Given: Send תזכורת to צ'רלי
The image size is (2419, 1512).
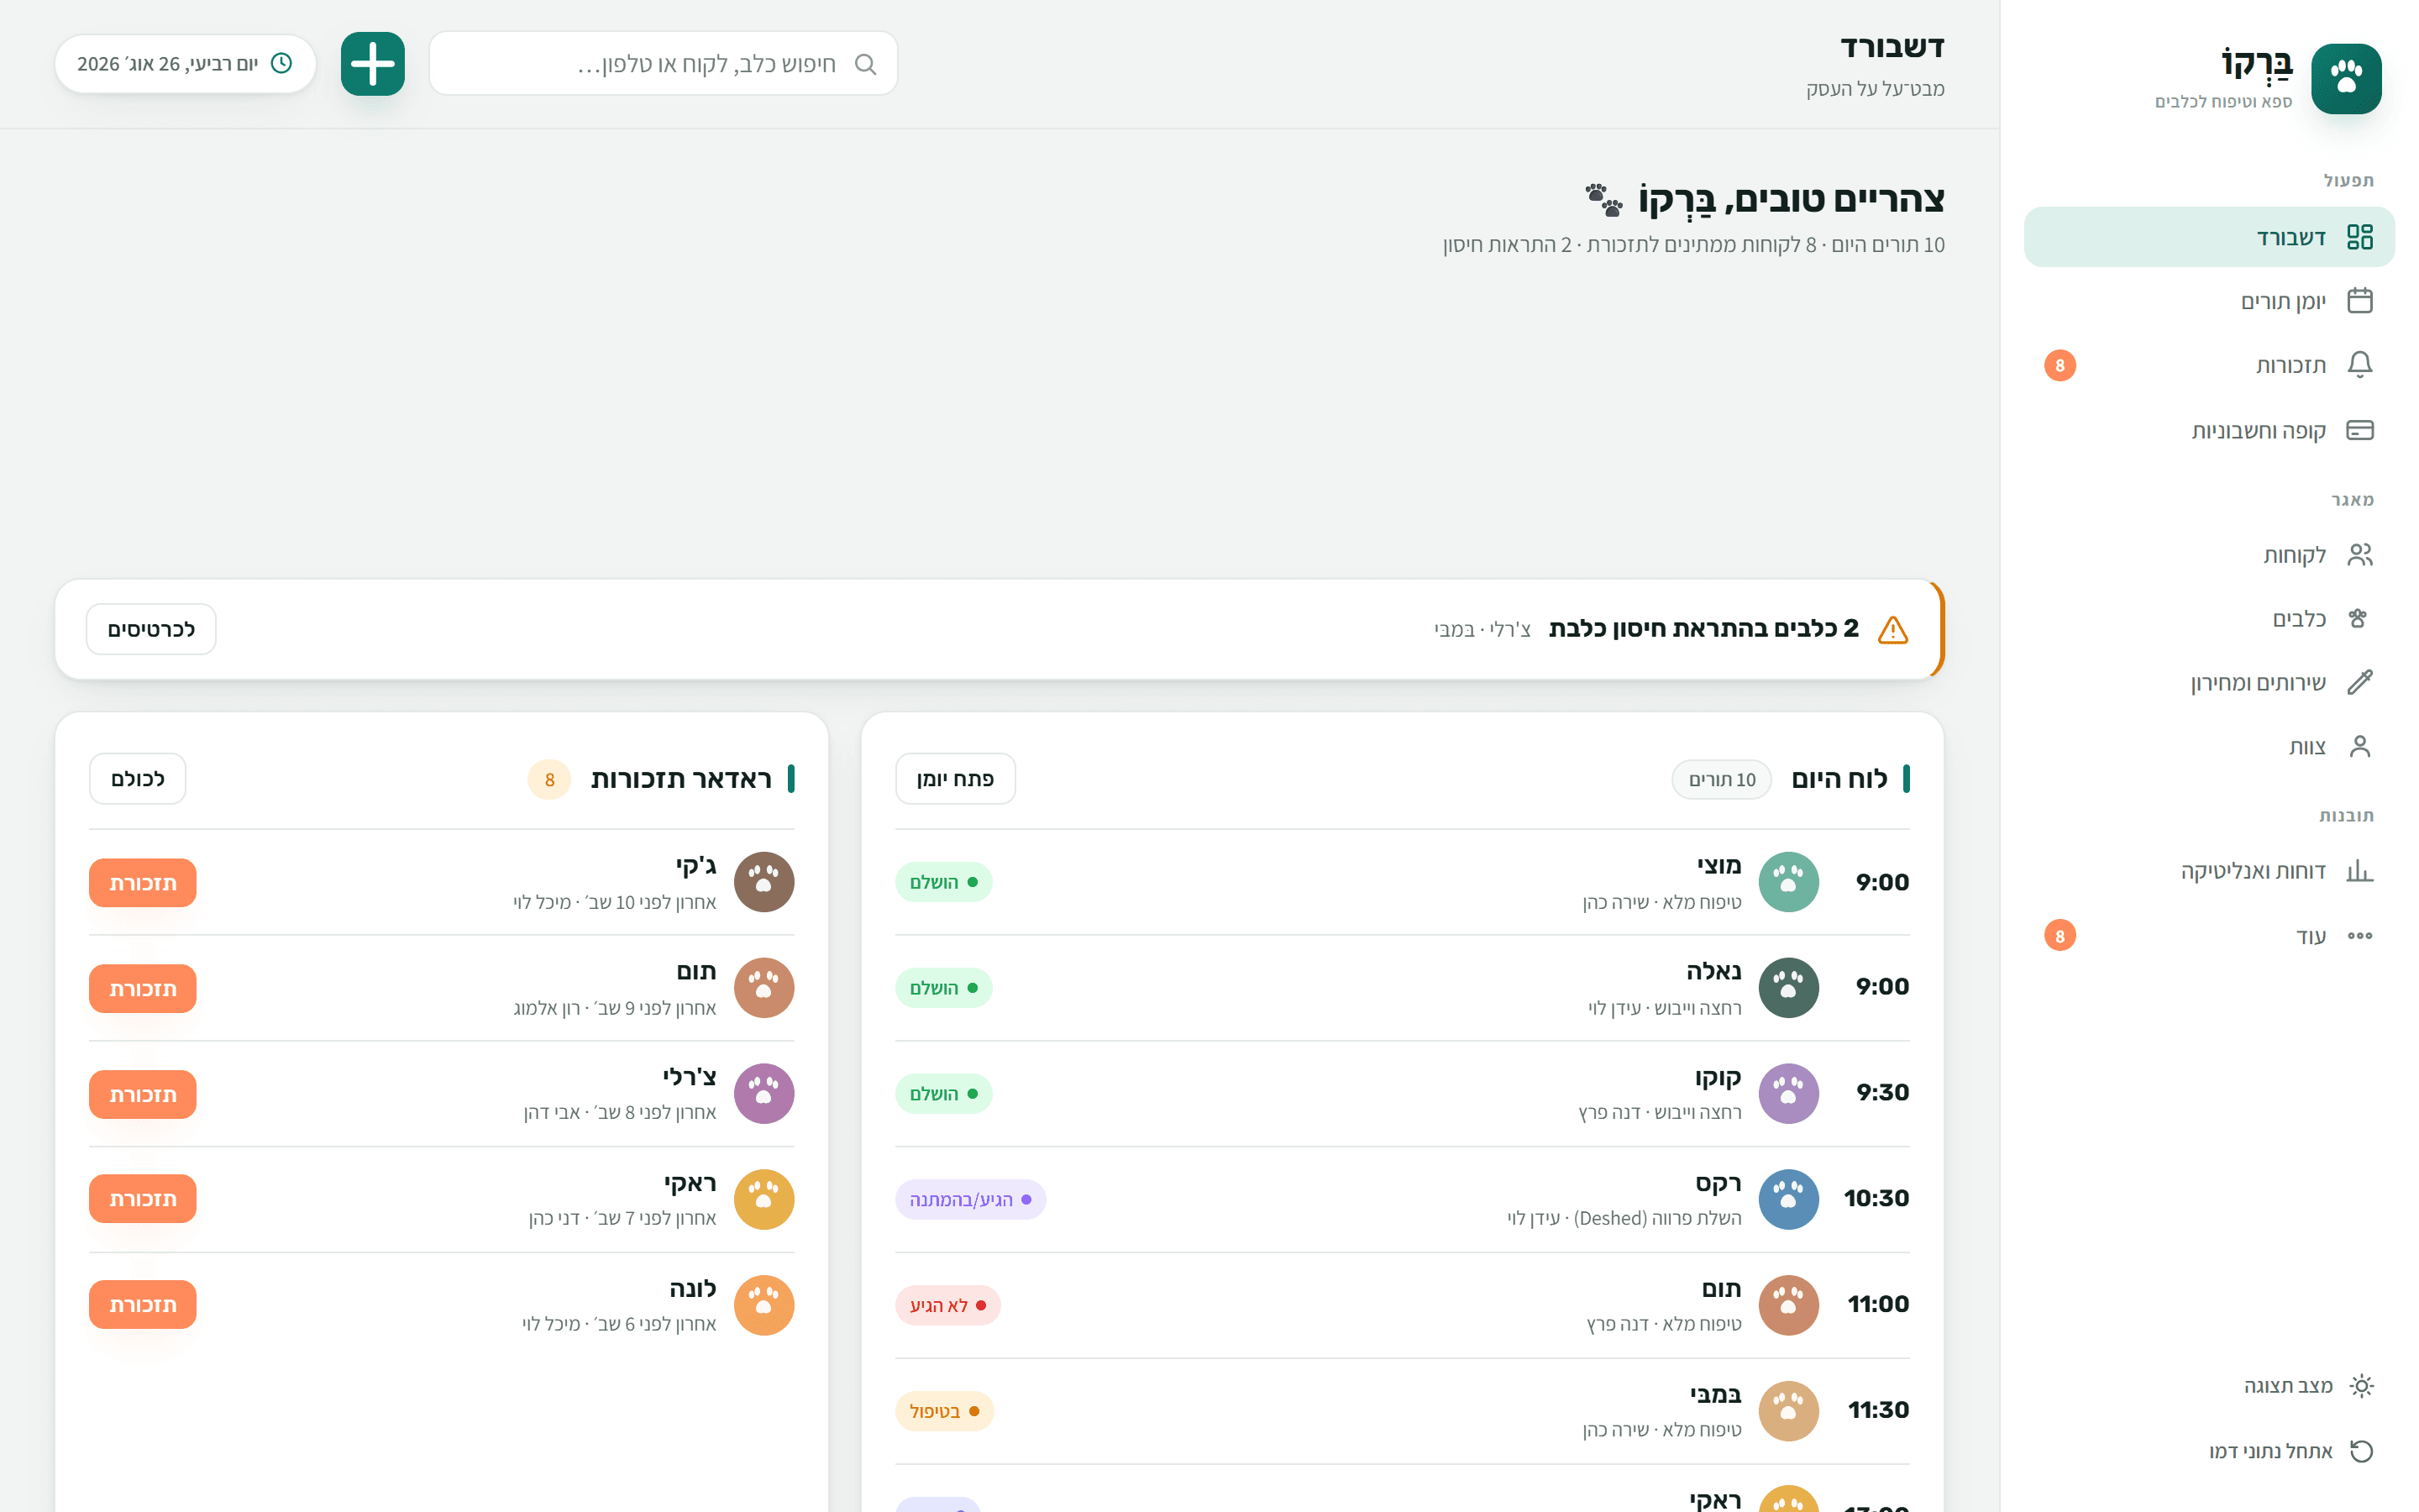Looking at the screenshot, I should 143,1095.
